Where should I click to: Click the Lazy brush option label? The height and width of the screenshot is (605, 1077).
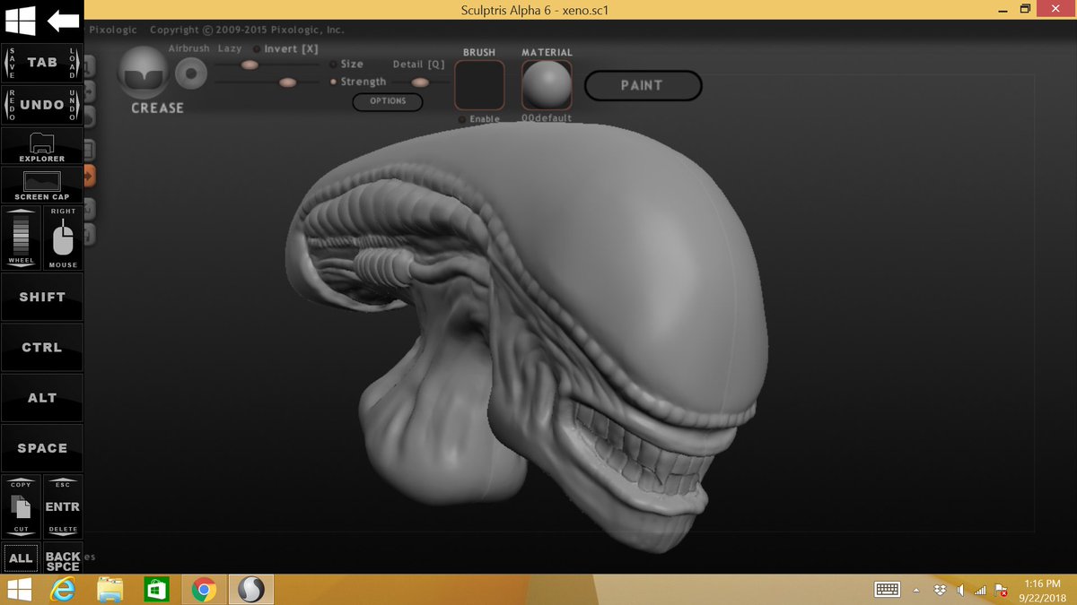(x=230, y=48)
